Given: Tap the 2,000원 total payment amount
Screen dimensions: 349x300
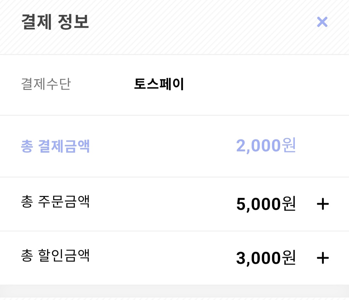Looking at the screenshot, I should 266,146.
